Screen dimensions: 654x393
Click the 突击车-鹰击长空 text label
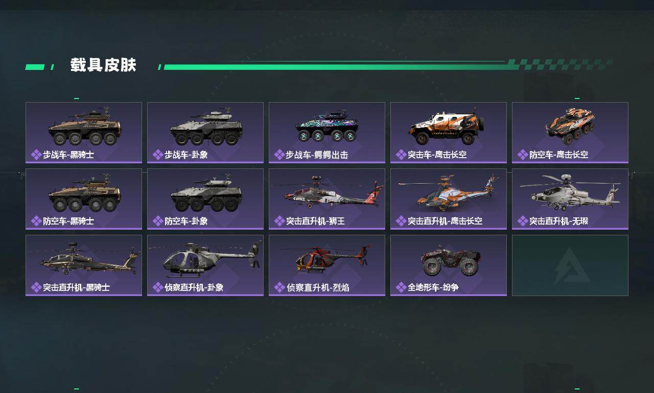tap(437, 155)
